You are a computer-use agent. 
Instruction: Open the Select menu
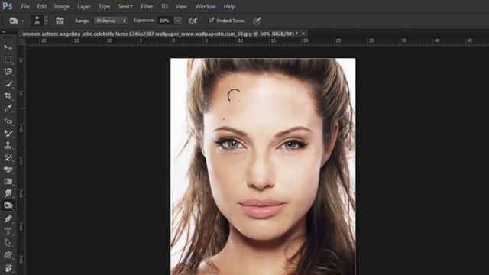coord(125,7)
